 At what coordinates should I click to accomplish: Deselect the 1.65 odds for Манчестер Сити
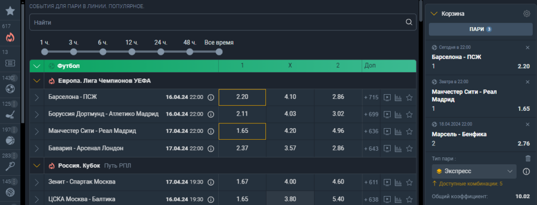pos(242,131)
